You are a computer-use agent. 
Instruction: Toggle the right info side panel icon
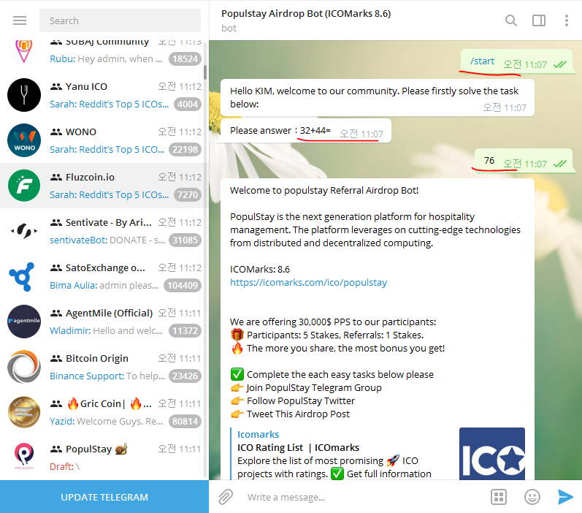click(539, 20)
